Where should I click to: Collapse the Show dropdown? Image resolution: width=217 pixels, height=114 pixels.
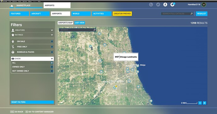52,59
